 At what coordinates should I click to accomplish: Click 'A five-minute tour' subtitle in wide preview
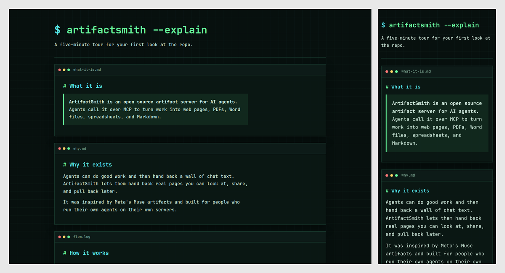(x=124, y=45)
